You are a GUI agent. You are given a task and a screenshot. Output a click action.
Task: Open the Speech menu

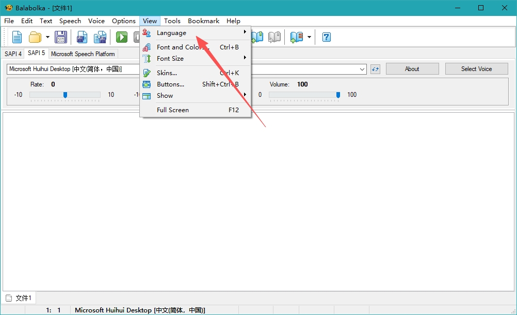click(x=70, y=21)
